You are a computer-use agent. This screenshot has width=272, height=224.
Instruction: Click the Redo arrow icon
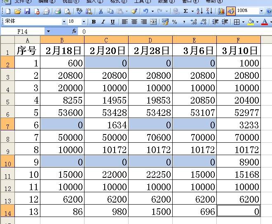pos(159,11)
